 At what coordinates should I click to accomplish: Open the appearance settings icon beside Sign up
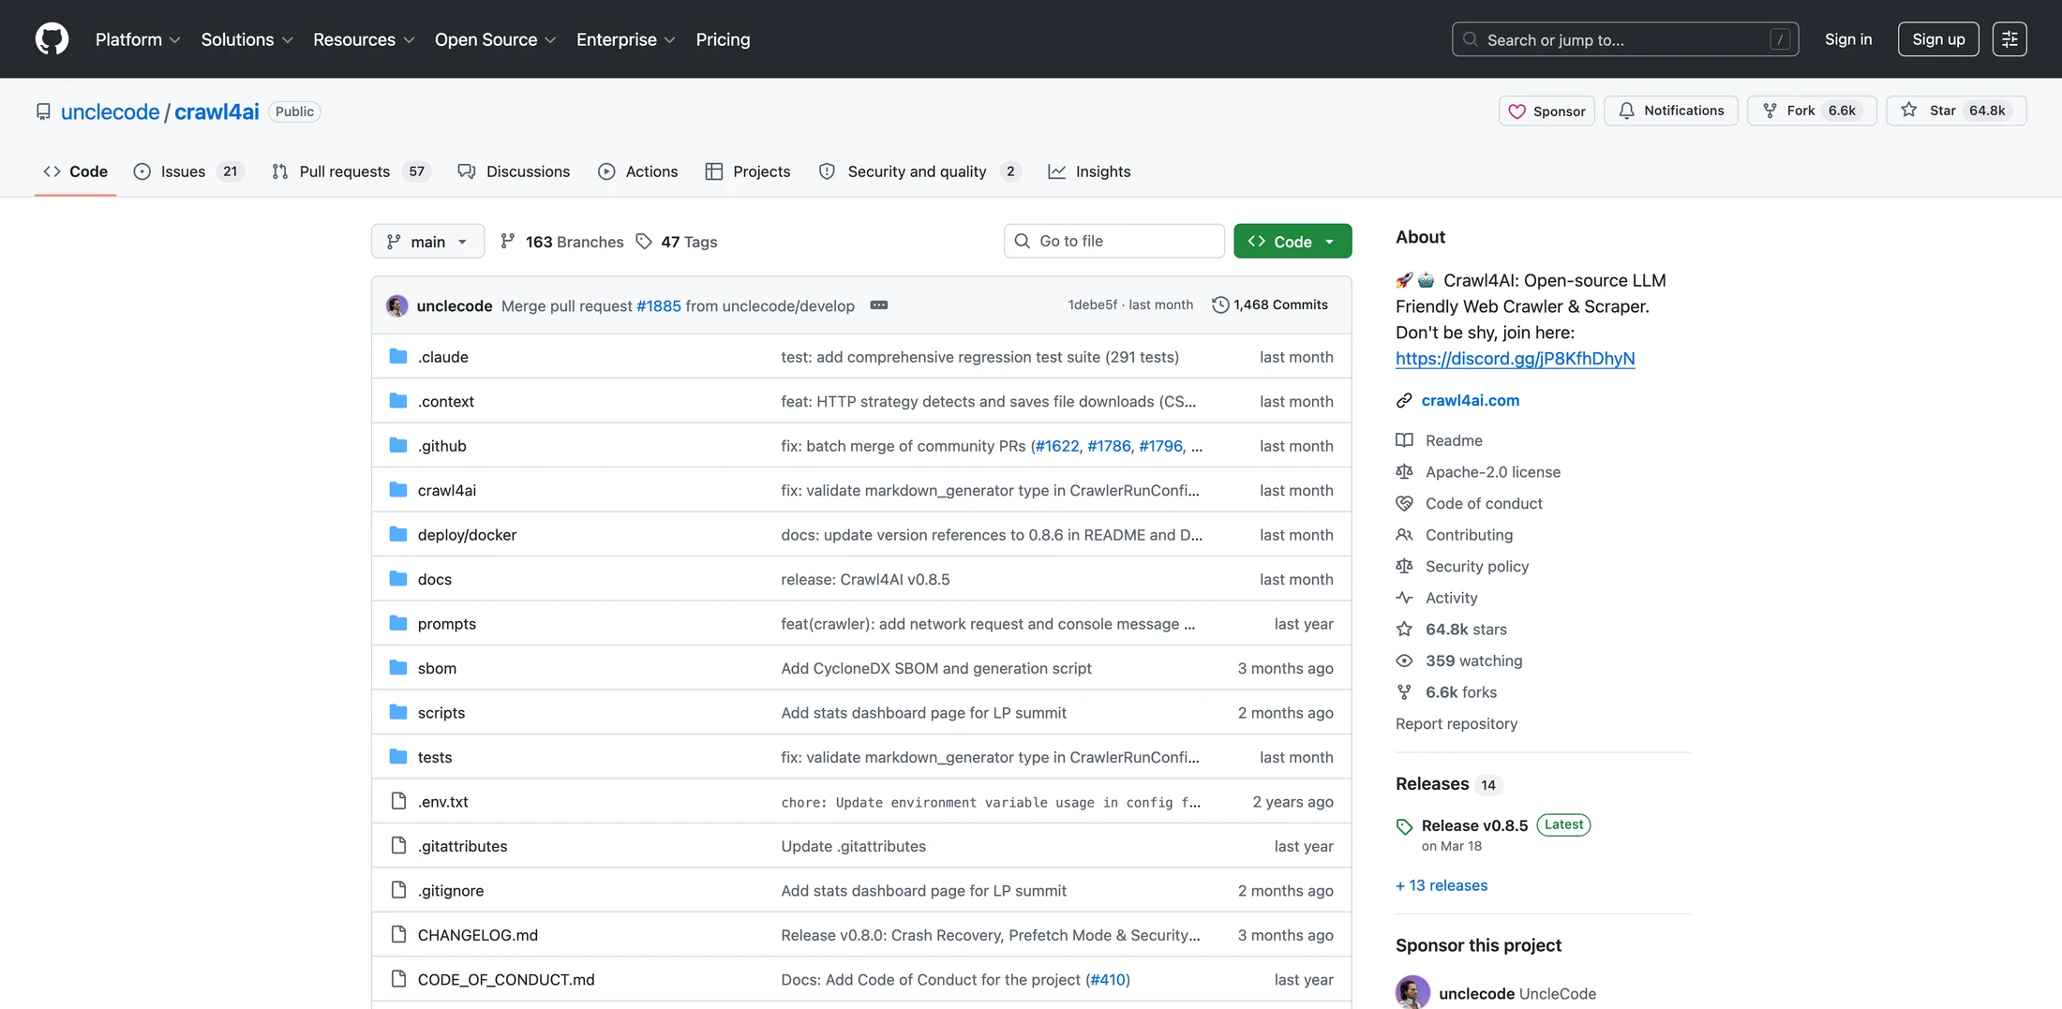pyautogui.click(x=2010, y=39)
